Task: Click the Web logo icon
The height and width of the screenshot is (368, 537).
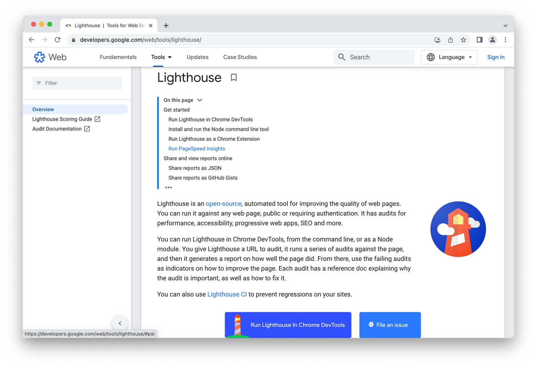Action: tap(40, 57)
